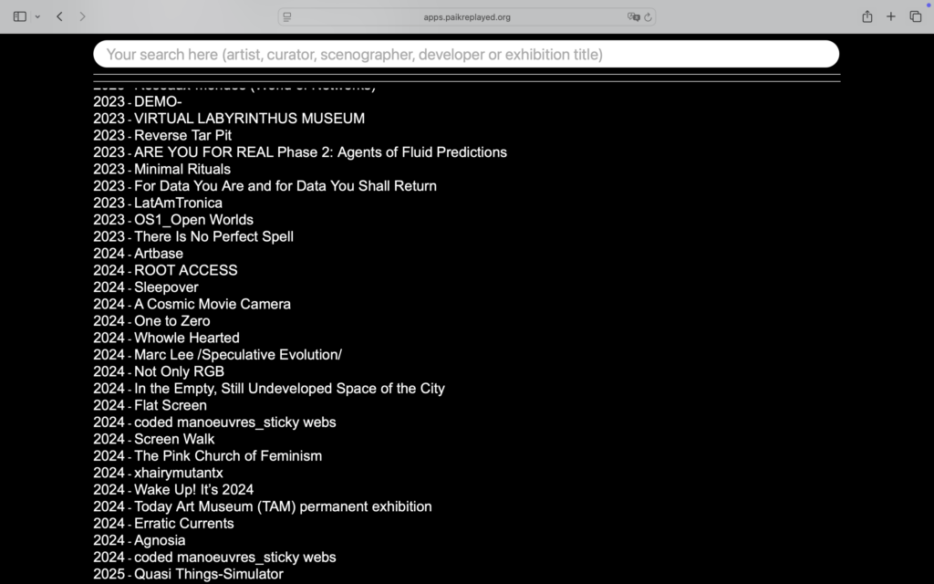Open The Pink Church of Feminism
934x584 pixels.
click(227, 455)
